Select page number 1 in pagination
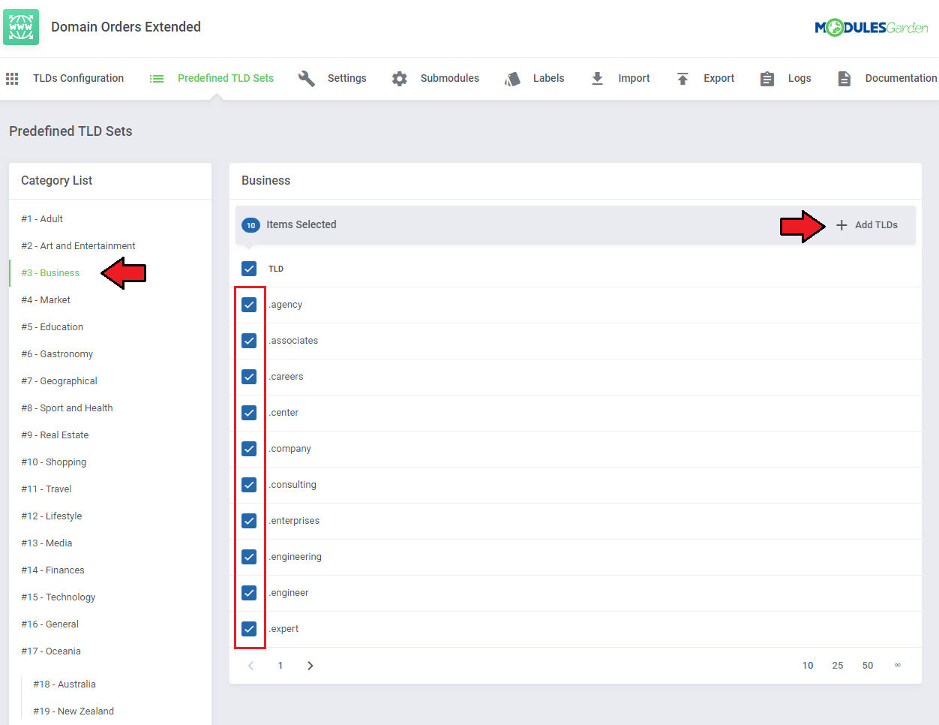 pos(280,666)
